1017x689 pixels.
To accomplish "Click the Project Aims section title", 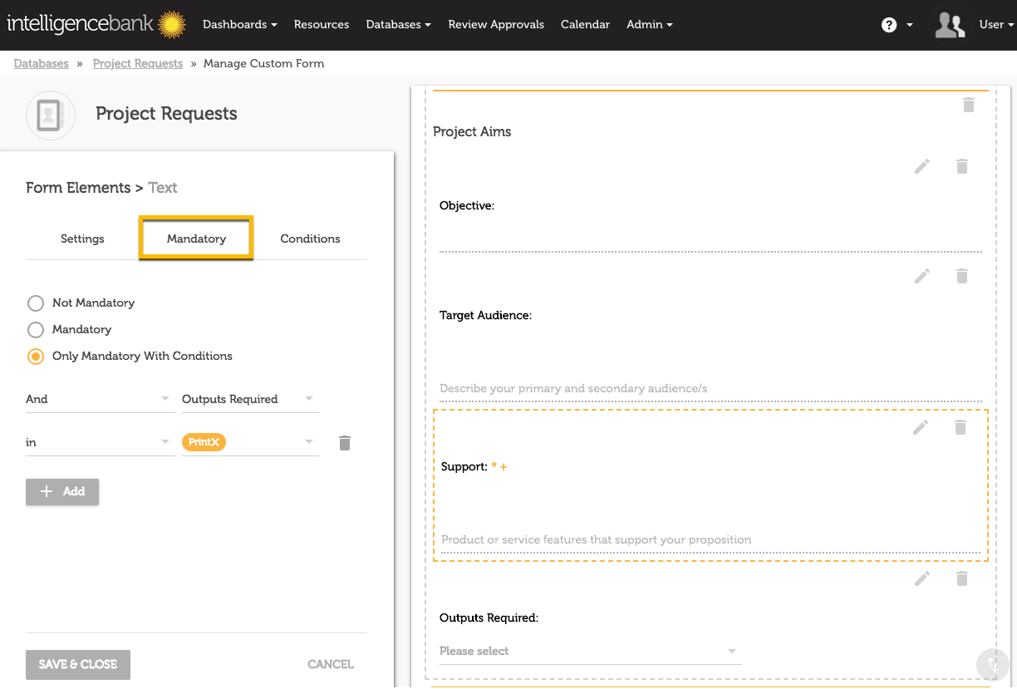I will pyautogui.click(x=472, y=131).
